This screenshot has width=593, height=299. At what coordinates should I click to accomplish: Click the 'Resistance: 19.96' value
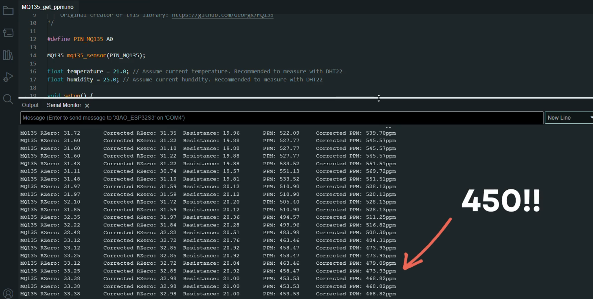tap(211, 133)
